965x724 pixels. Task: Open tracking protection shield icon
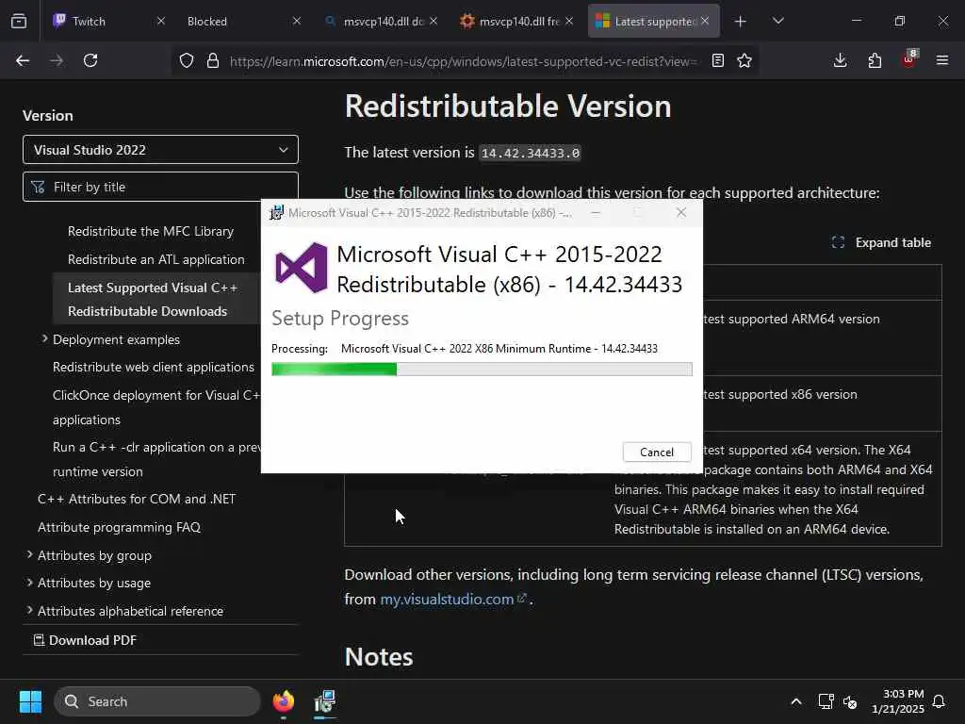(187, 60)
